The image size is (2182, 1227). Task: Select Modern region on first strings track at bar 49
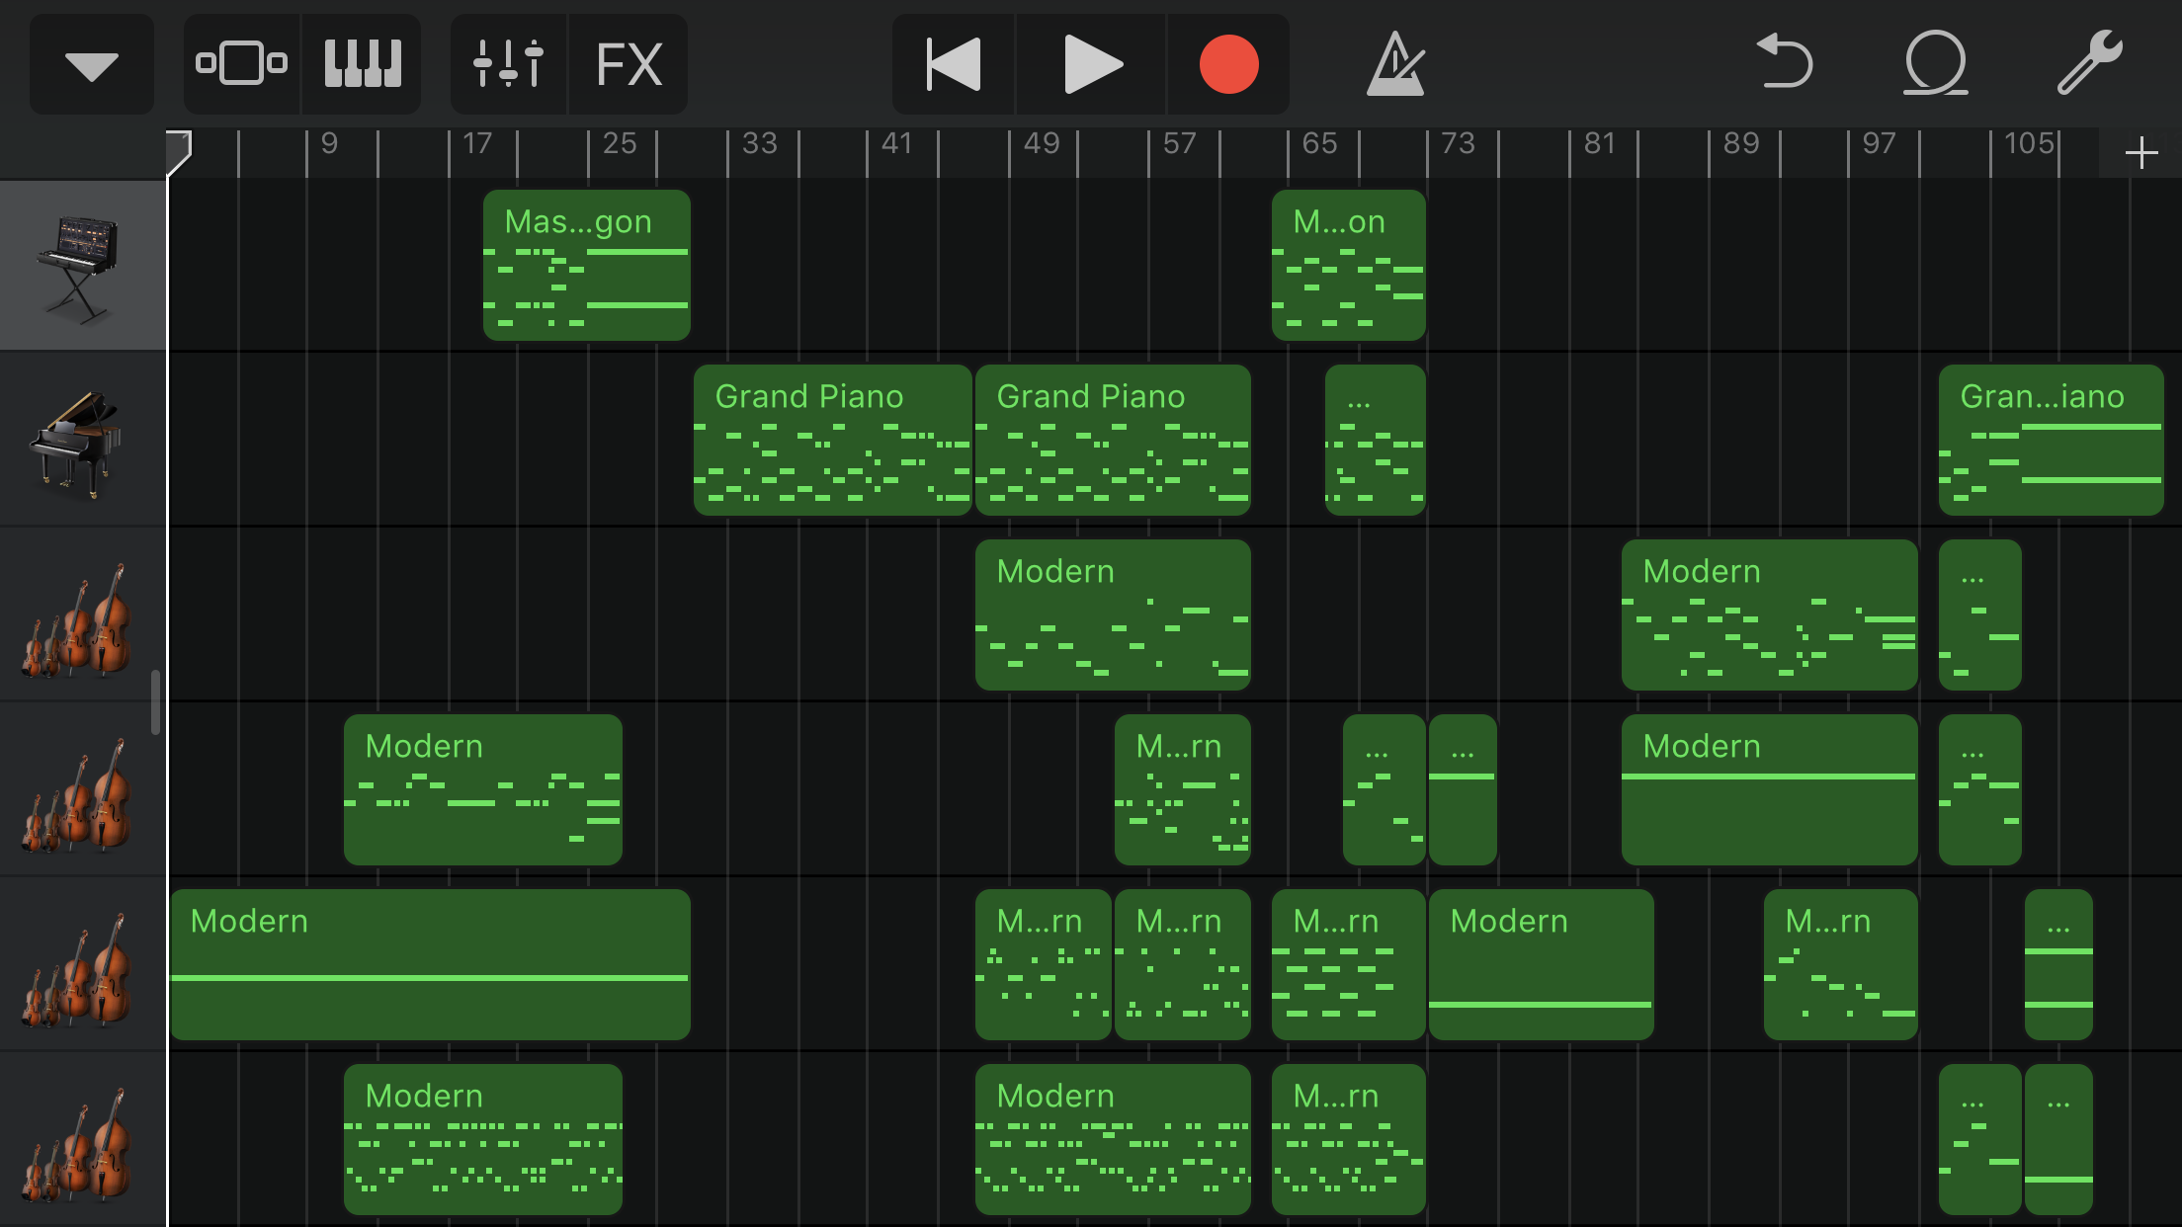(x=1113, y=615)
